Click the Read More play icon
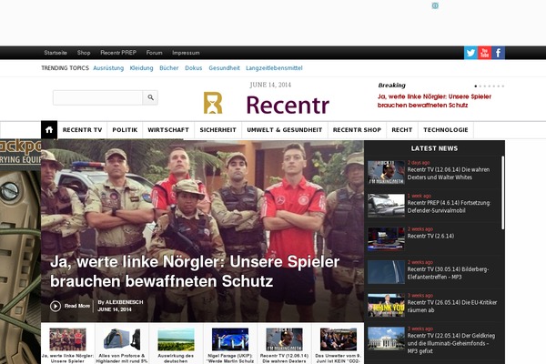The height and width of the screenshot is (364, 546). click(56, 306)
